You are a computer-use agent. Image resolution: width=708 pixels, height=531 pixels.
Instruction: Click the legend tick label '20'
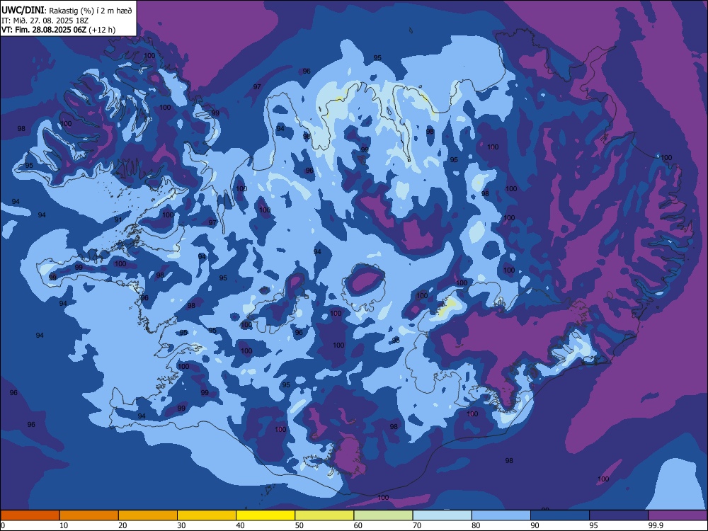pyautogui.click(x=122, y=525)
